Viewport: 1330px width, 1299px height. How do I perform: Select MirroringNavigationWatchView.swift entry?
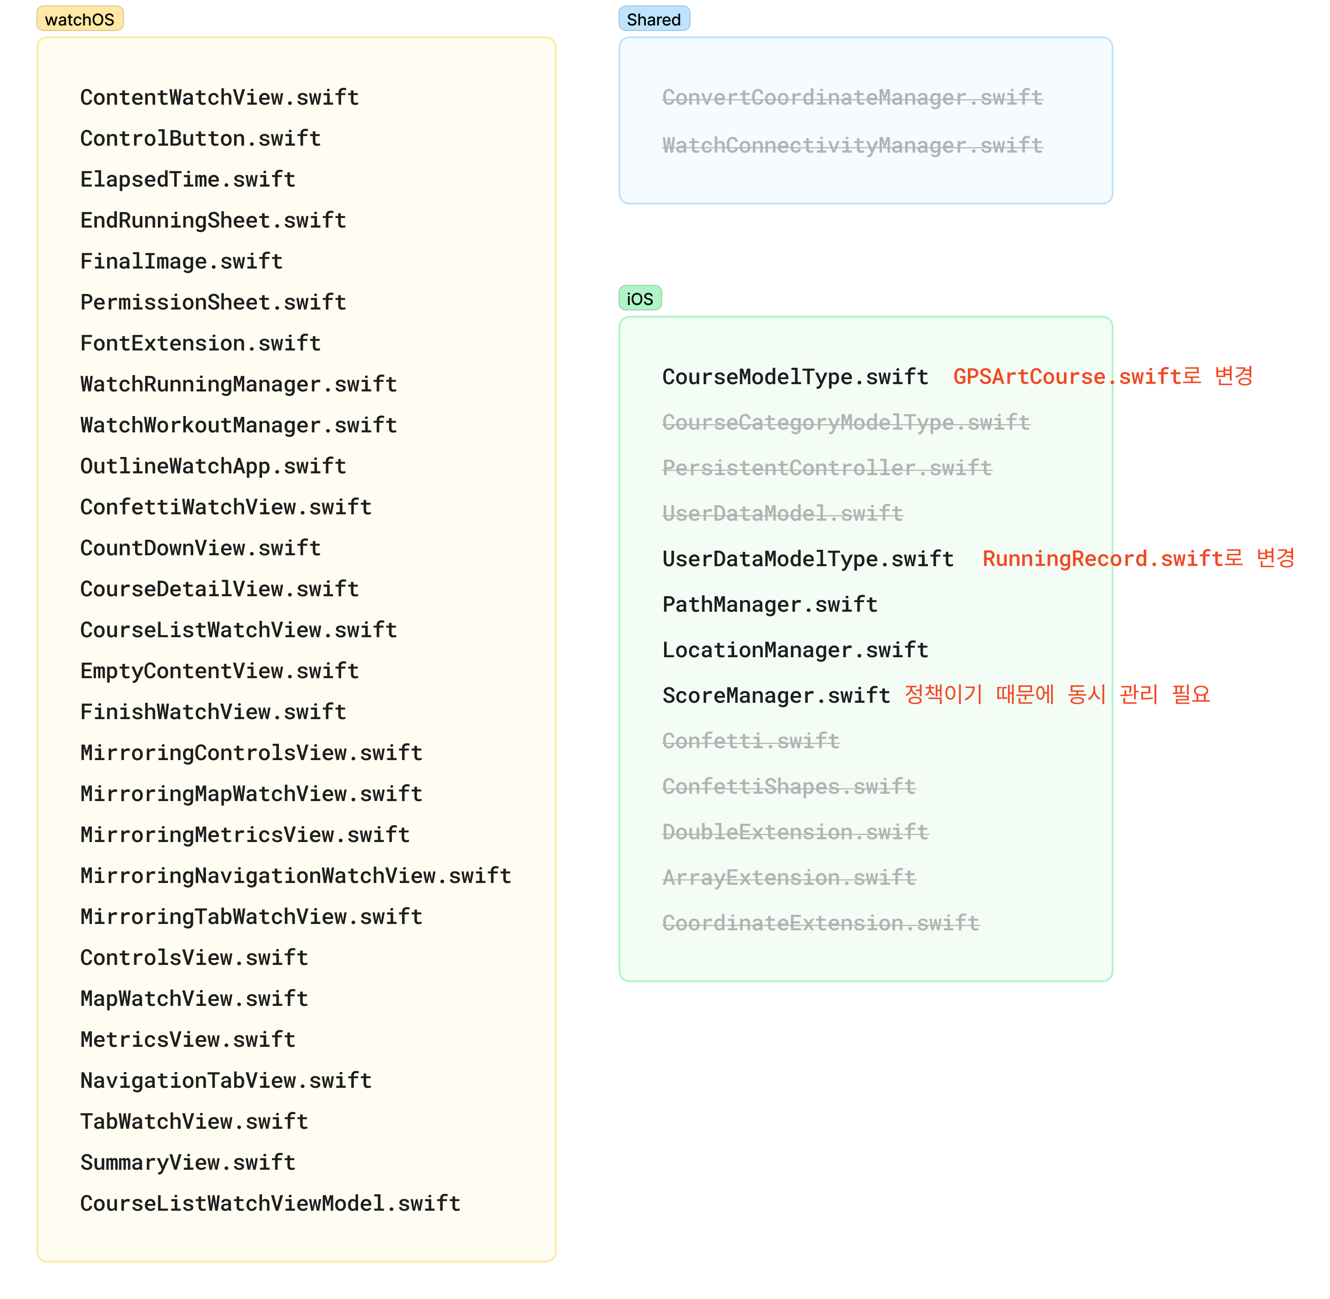295,875
